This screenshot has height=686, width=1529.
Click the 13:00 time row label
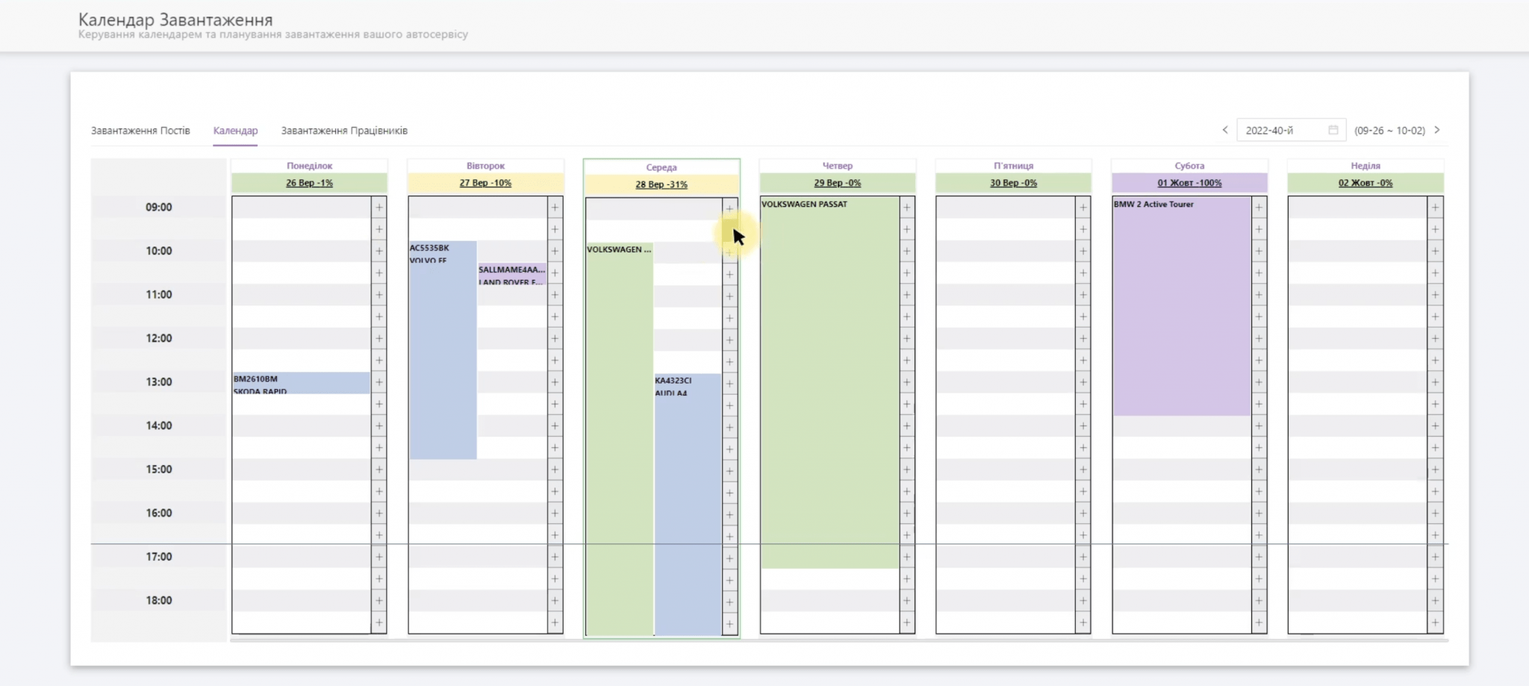point(158,382)
